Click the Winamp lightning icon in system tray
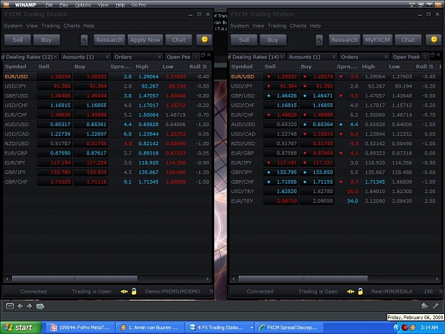The width and height of the screenshot is (445, 334). [413, 328]
